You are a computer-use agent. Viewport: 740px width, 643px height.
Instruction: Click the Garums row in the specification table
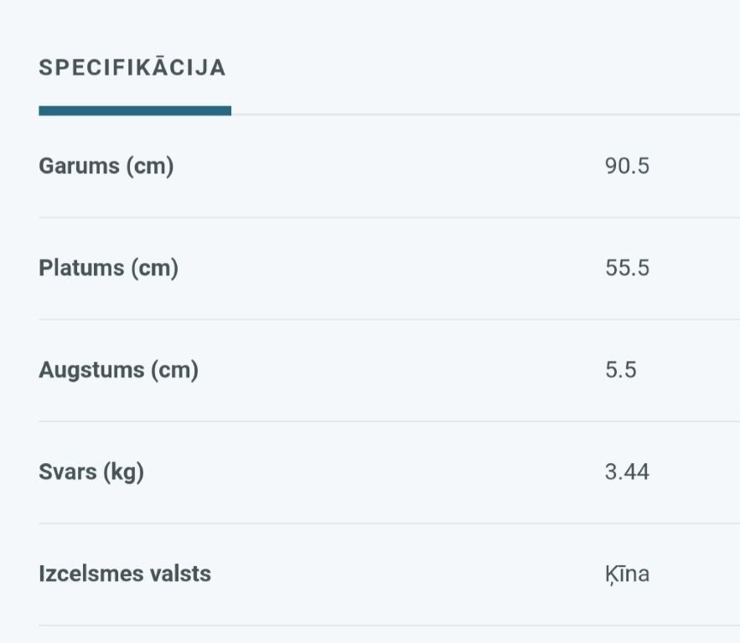(390, 166)
